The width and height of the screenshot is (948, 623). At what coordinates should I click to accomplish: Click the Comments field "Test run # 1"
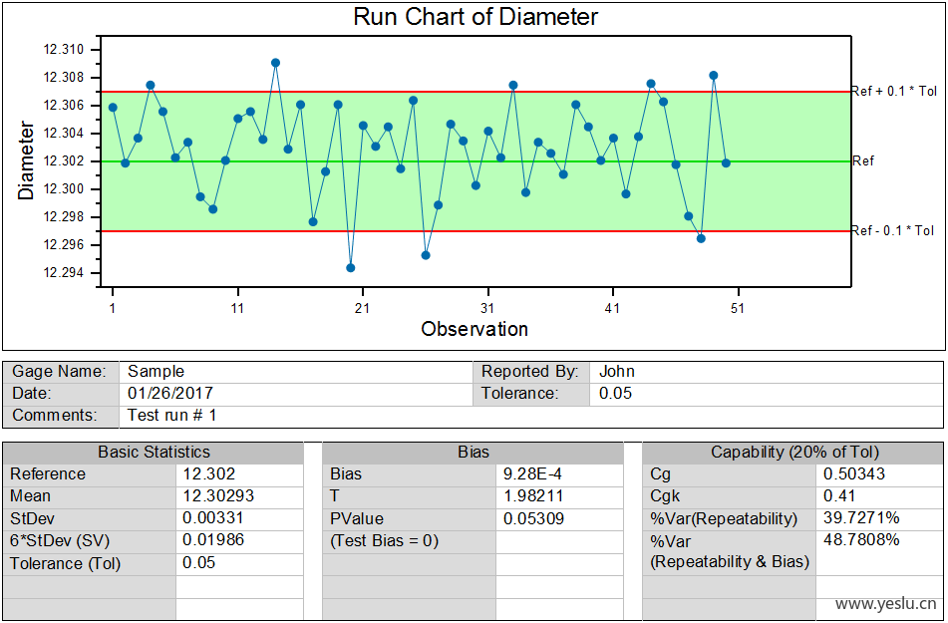point(172,416)
